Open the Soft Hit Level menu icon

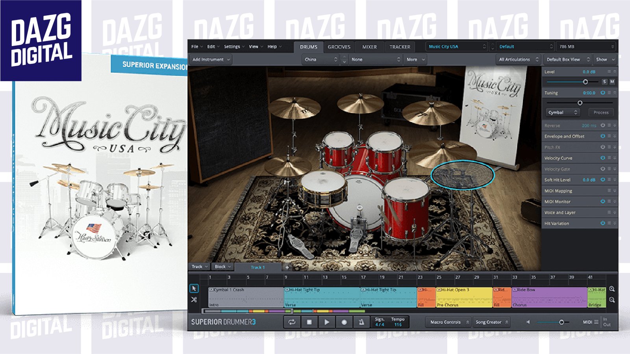[609, 180]
